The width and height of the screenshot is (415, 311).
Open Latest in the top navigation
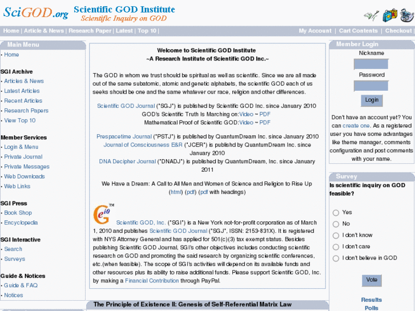pos(124,31)
